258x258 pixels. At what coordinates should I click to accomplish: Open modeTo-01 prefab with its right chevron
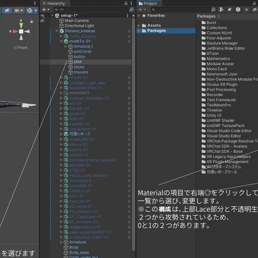coord(129,41)
